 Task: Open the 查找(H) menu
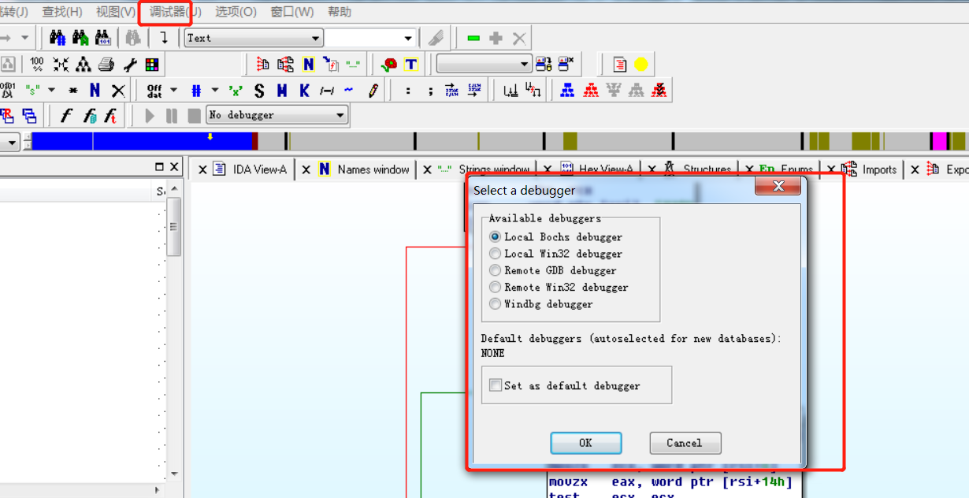[x=61, y=12]
